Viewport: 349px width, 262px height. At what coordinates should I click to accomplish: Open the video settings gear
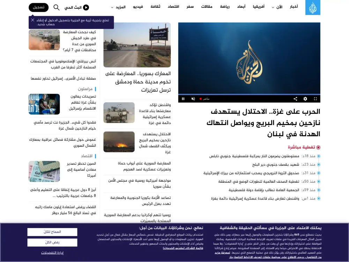(x=306, y=99)
